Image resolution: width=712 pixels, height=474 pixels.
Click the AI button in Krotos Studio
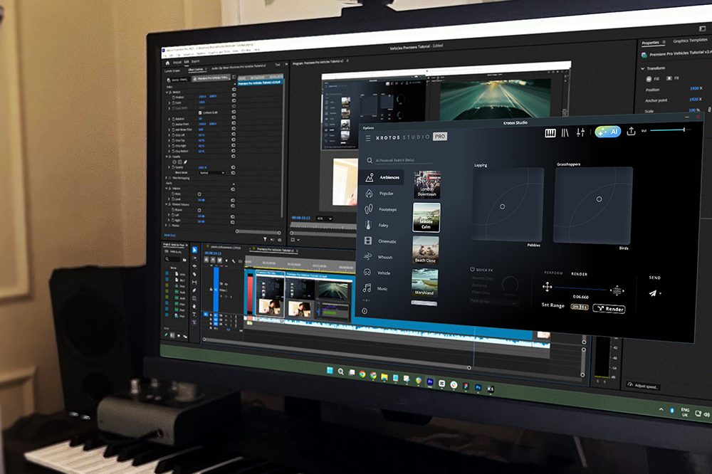tap(608, 132)
